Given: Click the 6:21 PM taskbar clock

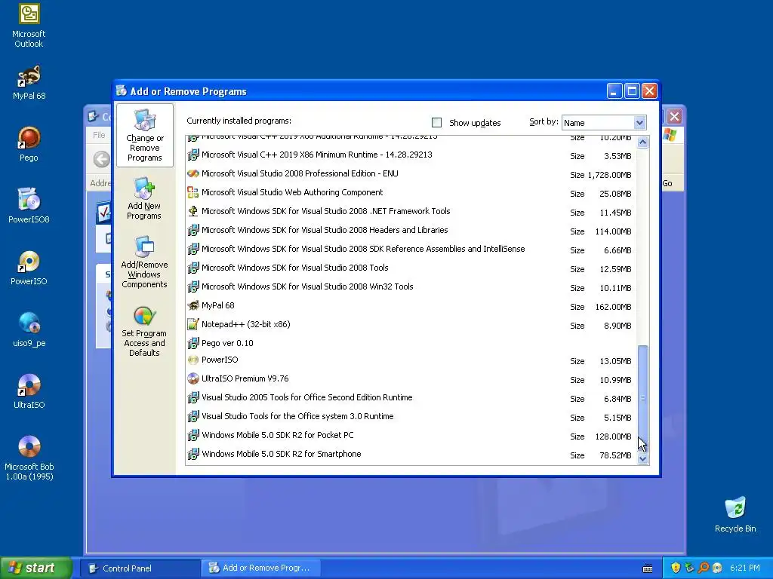Looking at the screenshot, I should [745, 568].
